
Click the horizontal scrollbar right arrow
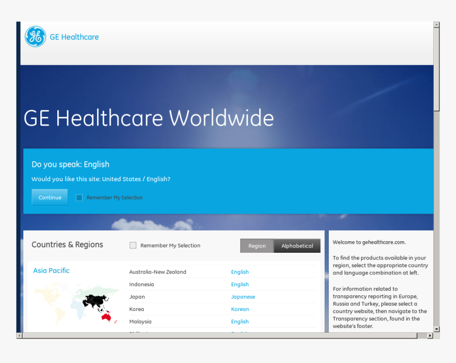(x=430, y=335)
